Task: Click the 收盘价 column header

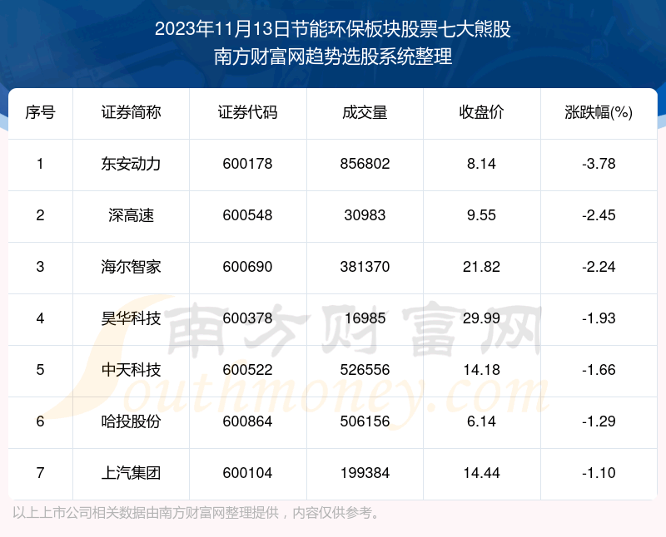Action: [x=482, y=113]
